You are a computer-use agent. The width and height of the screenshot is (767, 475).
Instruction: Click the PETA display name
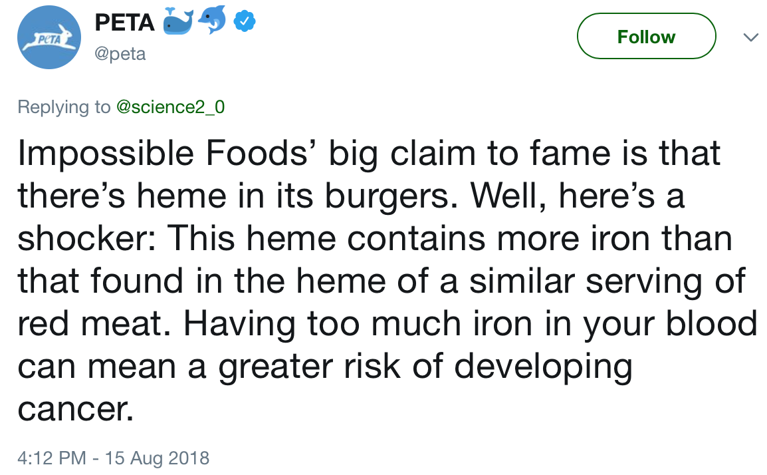click(124, 22)
